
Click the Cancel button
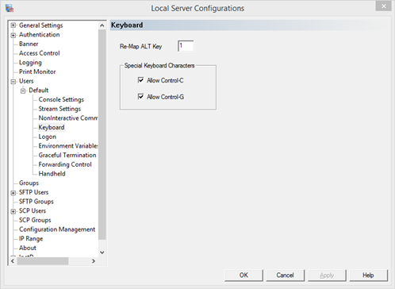(286, 276)
